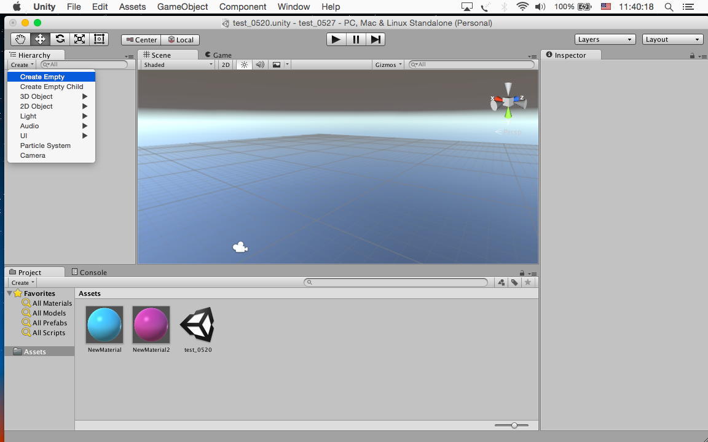This screenshot has height=442, width=708.
Task: Expand the 2D Object submenu
Action: pyautogui.click(x=52, y=106)
